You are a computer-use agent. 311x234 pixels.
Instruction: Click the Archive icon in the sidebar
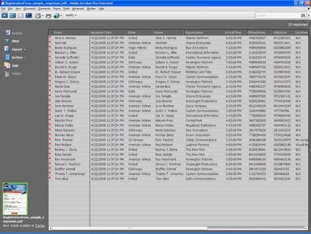click(7, 57)
